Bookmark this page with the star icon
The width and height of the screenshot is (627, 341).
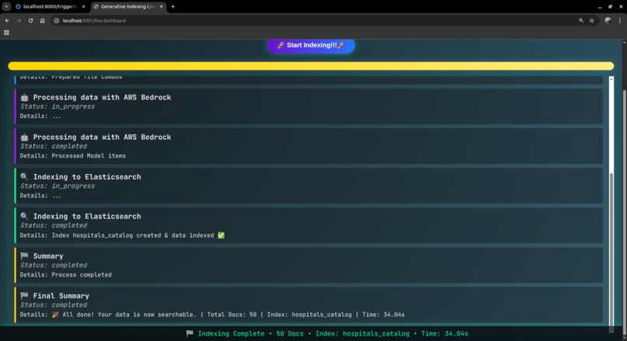point(592,20)
